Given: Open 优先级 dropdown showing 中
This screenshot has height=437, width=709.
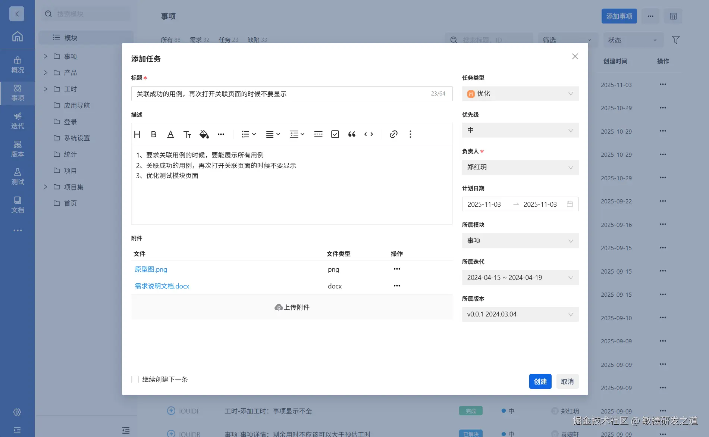Looking at the screenshot, I should coord(520,130).
